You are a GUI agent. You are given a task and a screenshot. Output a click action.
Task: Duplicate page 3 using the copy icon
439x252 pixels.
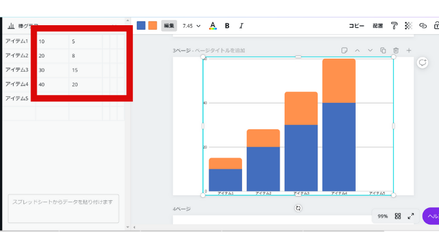383,50
